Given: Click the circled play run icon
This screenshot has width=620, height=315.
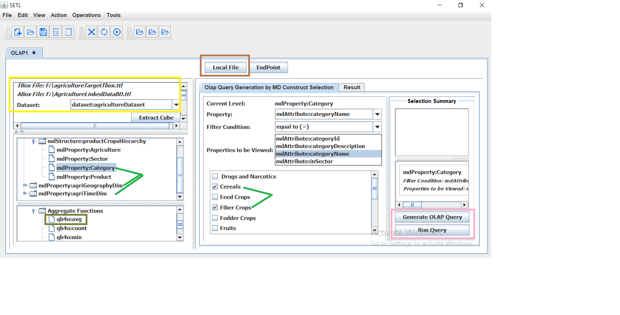Looking at the screenshot, I should [117, 32].
